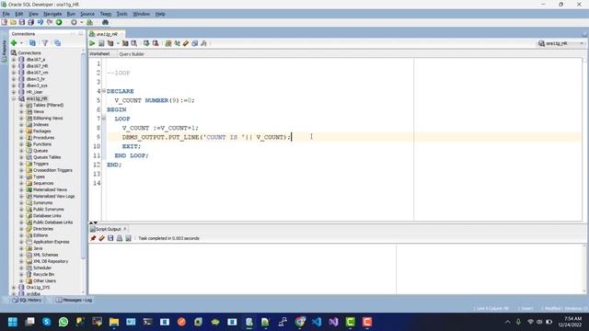Close the Script Output tab
The height and width of the screenshot is (331, 589).
(125, 229)
